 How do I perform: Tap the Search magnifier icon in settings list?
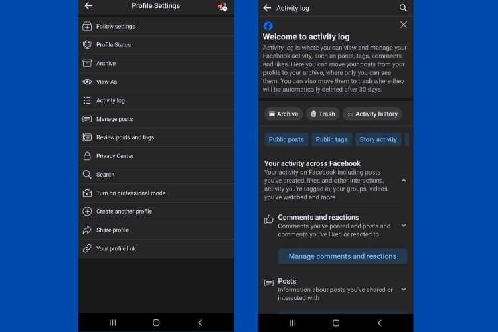click(x=87, y=175)
